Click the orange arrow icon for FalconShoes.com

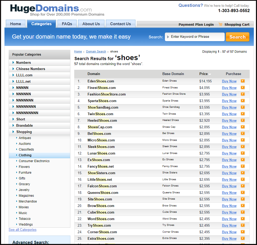[x=243, y=186]
